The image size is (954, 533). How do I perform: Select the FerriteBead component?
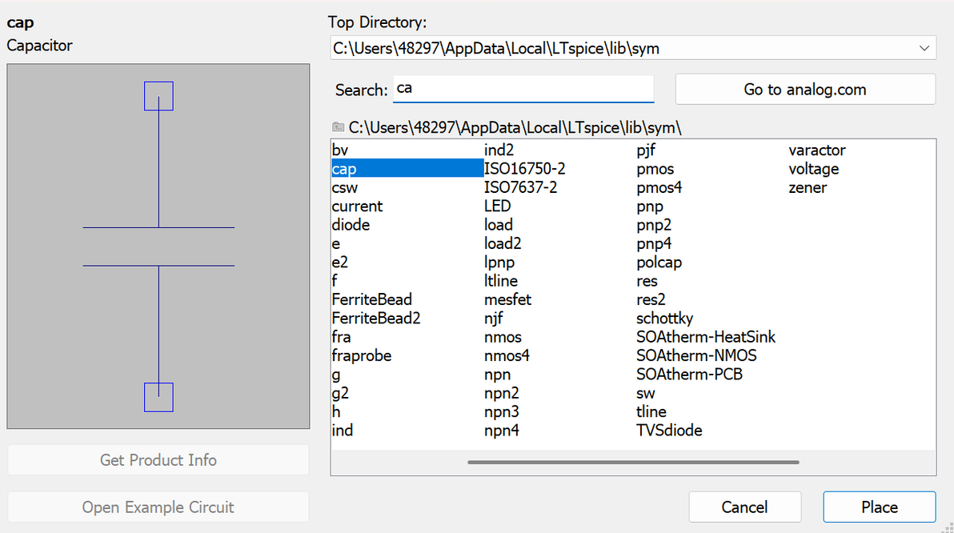pyautogui.click(x=371, y=299)
